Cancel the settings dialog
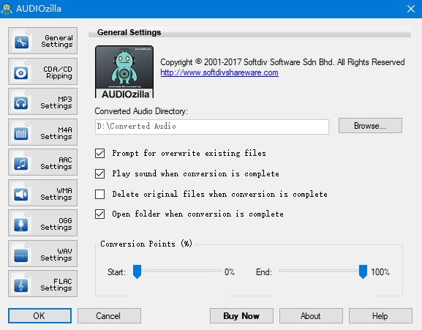Viewport: 422px width, 330px height. coord(109,316)
